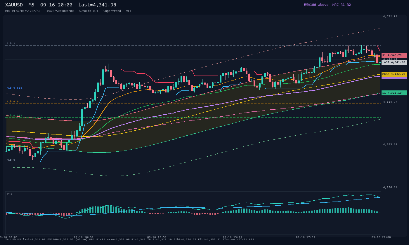Click the '09-16 15:15' time axis label
Screen dimensions: 409x245
233,237
